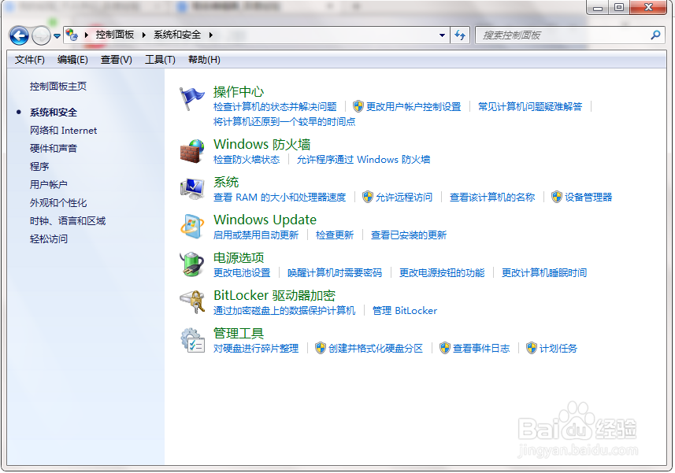
Task: Click 常见计算机问题疑难解答 link
Action: coord(530,106)
